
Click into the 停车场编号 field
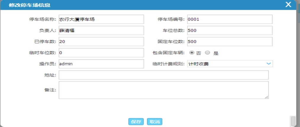click(x=229, y=19)
